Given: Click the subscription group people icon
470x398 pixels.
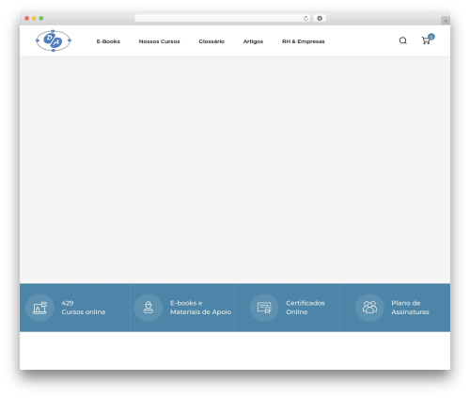Looking at the screenshot, I should [x=369, y=308].
